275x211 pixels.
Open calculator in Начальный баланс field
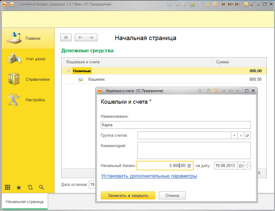point(189,166)
